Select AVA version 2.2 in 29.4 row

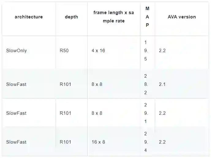point(162,142)
